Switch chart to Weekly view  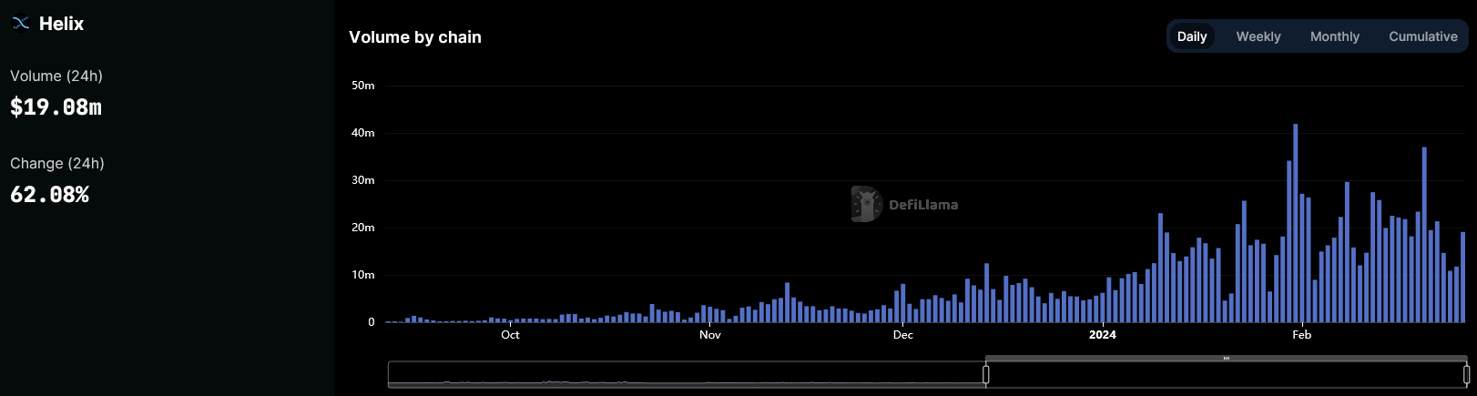point(1258,36)
